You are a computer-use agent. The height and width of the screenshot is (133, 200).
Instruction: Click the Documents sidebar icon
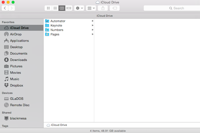(x=6, y=53)
